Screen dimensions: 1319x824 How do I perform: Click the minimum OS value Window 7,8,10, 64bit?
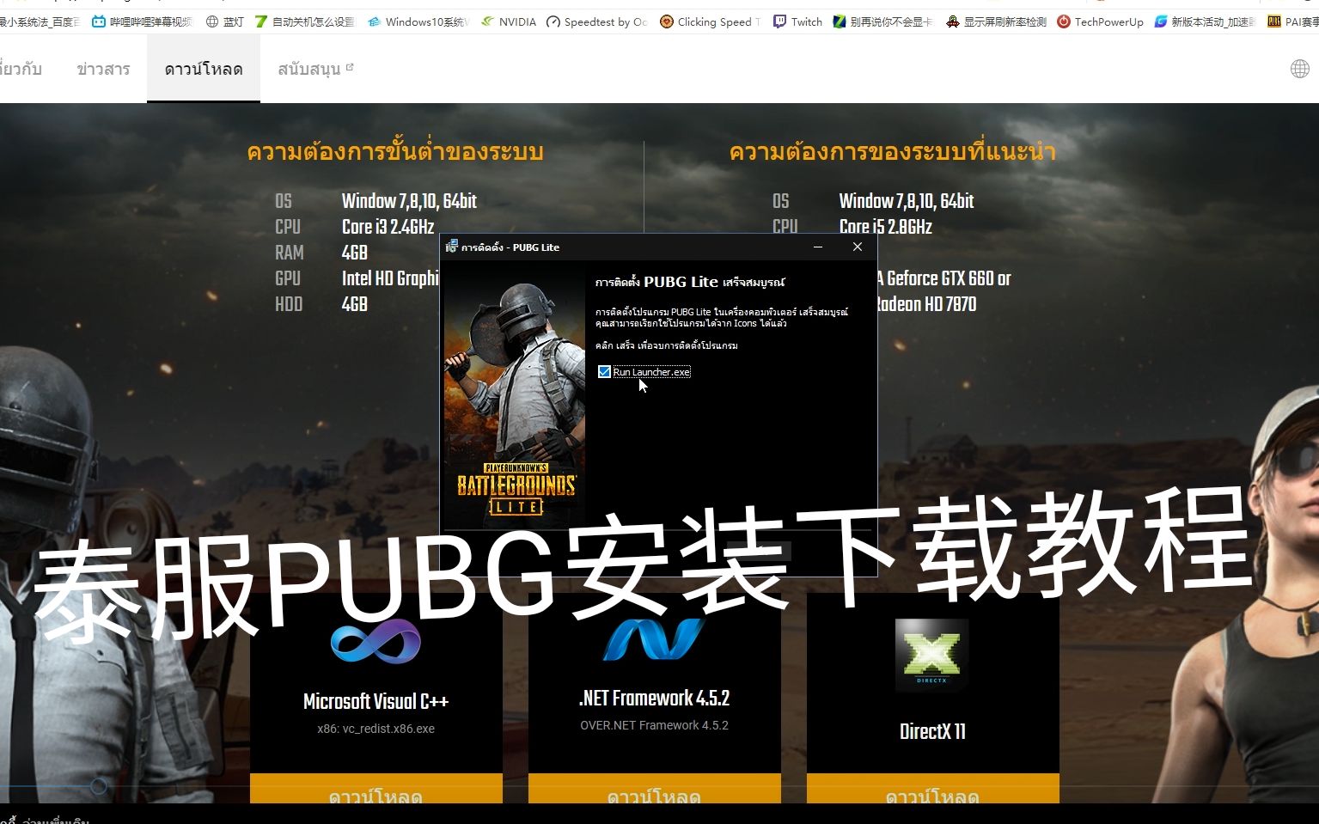409,201
